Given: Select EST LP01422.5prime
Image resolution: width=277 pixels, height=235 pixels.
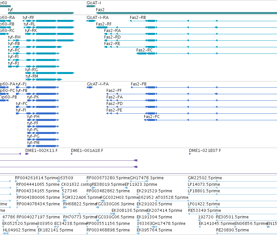Looking at the screenshot, I should coord(232,207).
